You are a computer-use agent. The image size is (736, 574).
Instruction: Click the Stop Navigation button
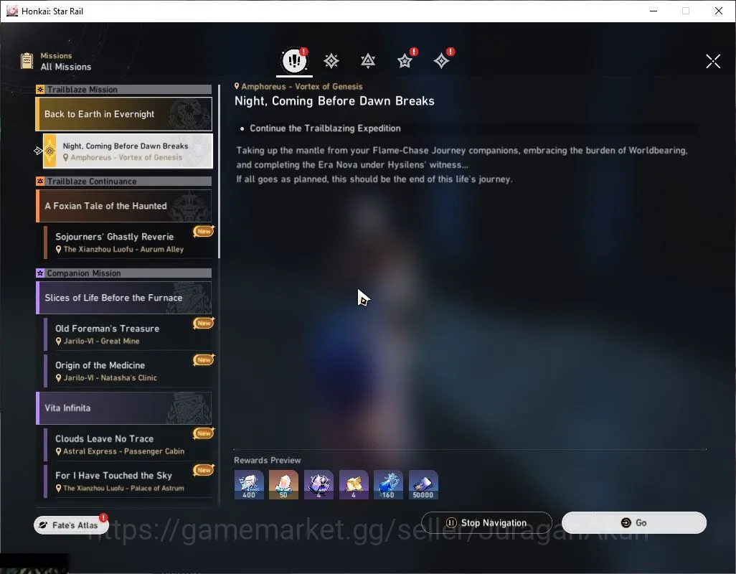tap(486, 523)
